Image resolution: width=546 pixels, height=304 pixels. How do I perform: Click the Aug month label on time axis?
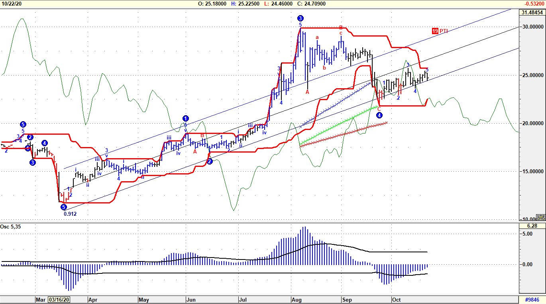pos(297,300)
